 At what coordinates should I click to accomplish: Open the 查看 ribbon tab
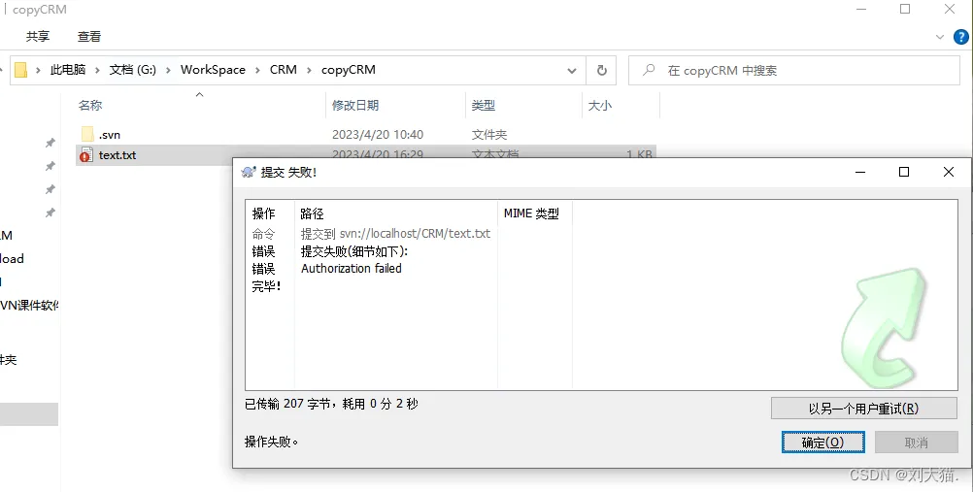tap(88, 37)
